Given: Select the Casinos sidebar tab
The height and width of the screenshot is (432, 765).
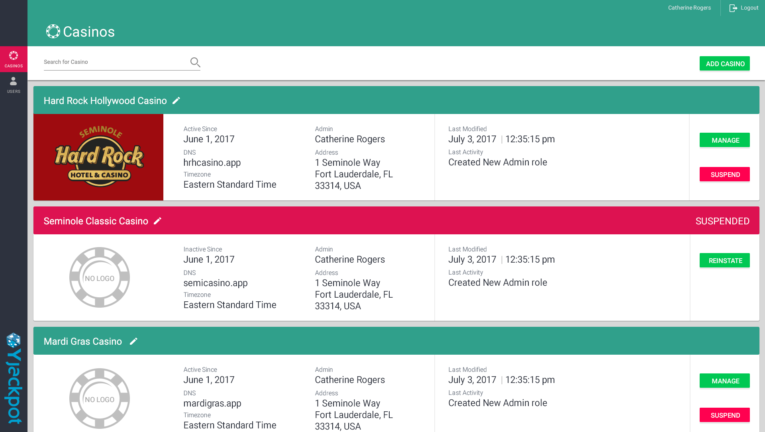Looking at the screenshot, I should 14,59.
